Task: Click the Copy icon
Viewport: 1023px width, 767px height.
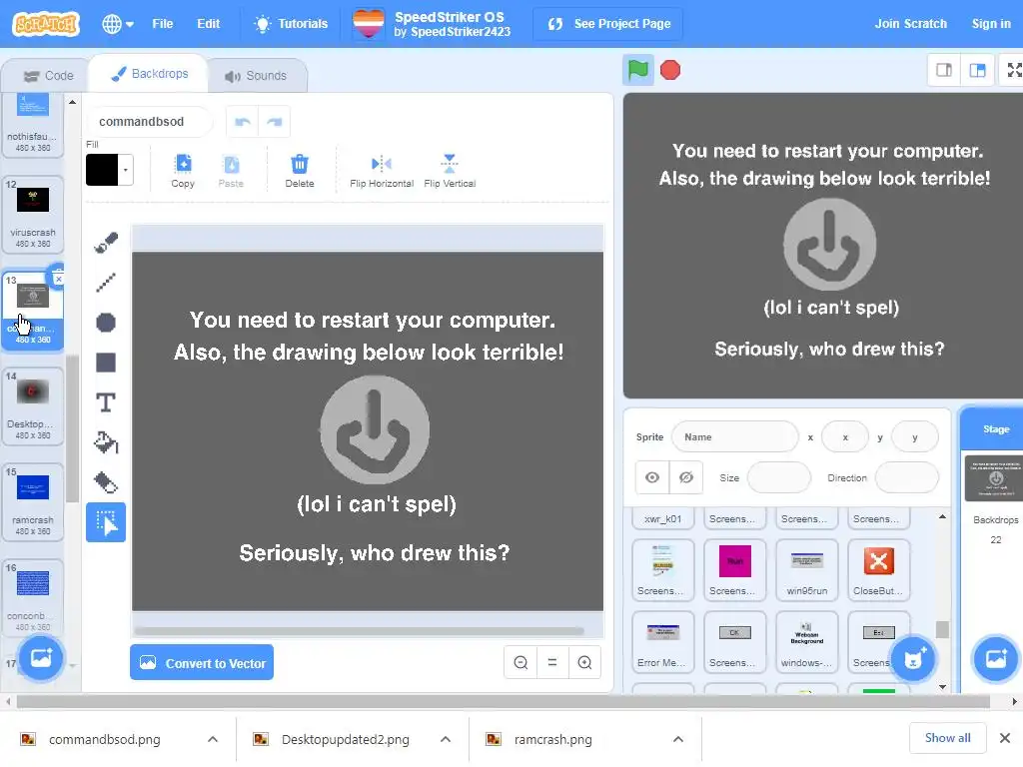Action: point(183,171)
